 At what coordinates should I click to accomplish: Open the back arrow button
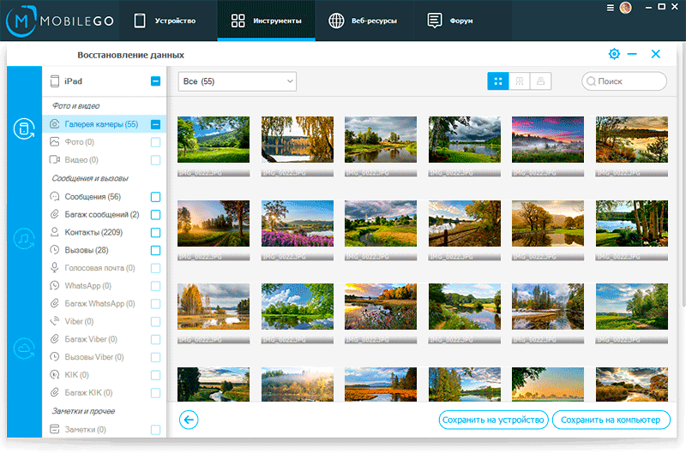190,420
